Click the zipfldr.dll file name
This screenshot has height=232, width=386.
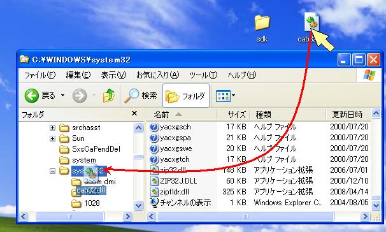(x=175, y=192)
